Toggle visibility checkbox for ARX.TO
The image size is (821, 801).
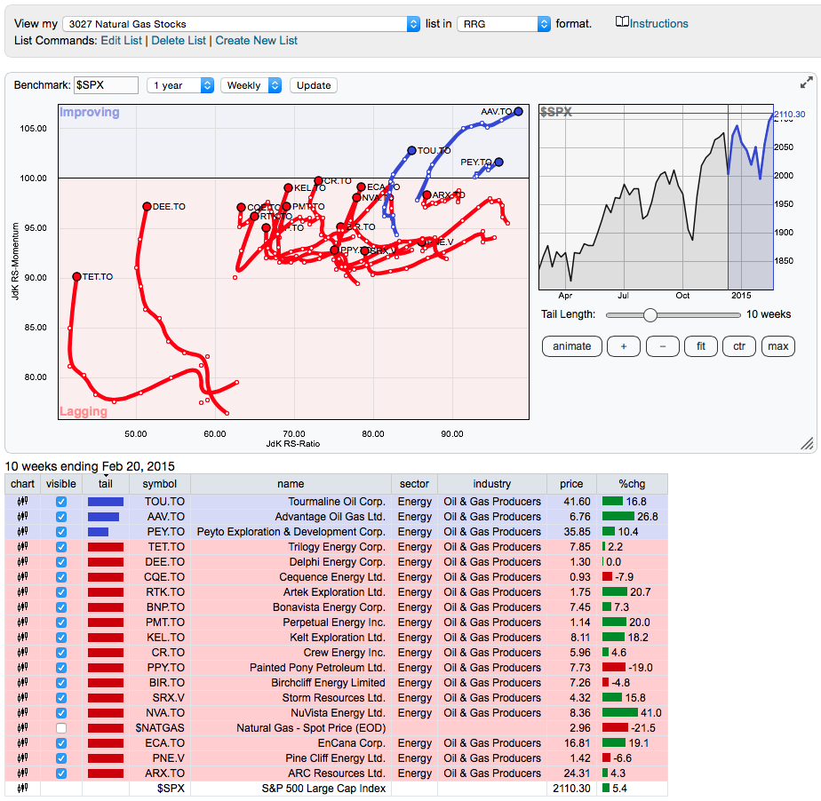[61, 773]
